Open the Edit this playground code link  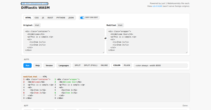point(35,4)
